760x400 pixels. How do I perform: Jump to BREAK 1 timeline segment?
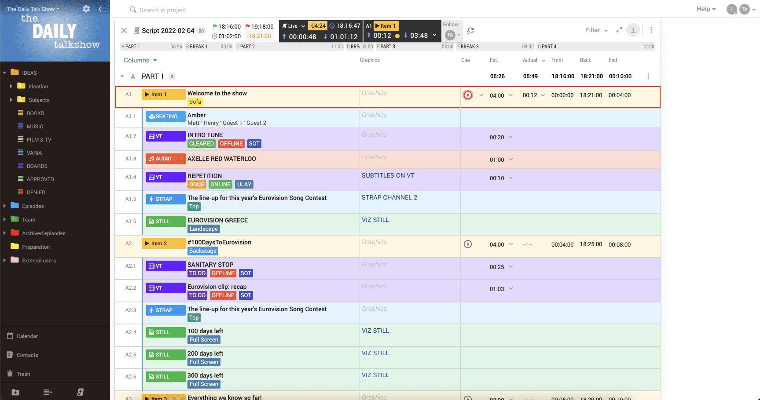pos(209,47)
